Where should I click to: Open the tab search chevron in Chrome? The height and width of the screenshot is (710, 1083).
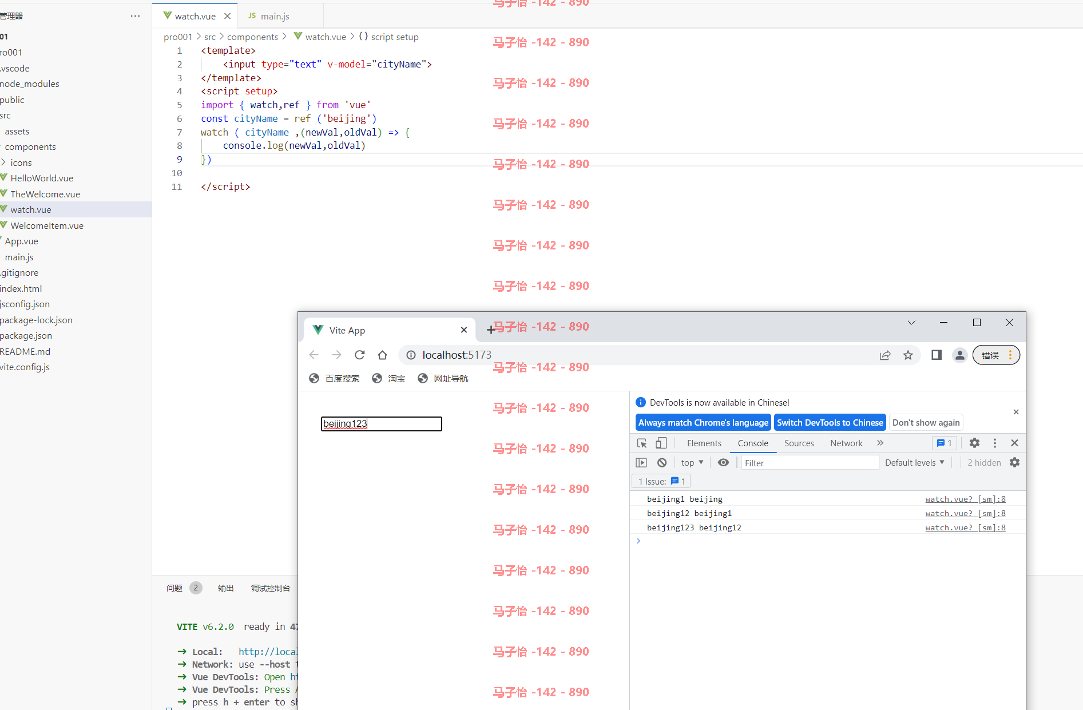click(x=911, y=323)
